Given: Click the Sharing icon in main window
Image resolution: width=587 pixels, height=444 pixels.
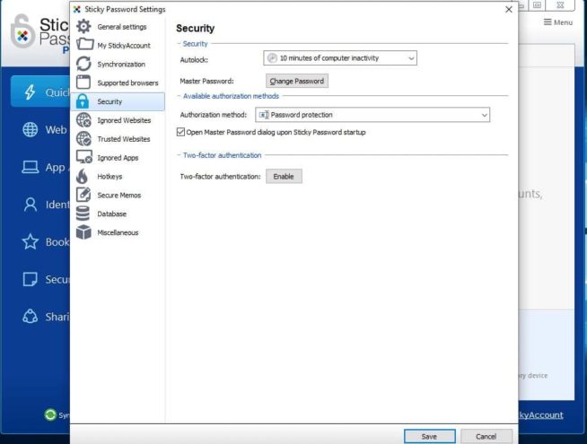Looking at the screenshot, I should pyautogui.click(x=30, y=317).
